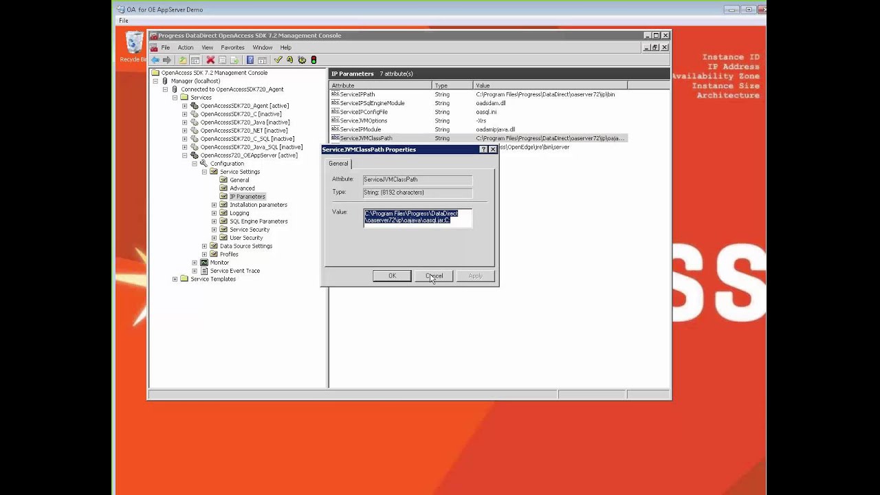Select OpenAccessSDK720_NET [inactive] service
Viewport: 880px width, 495px height.
243,131
